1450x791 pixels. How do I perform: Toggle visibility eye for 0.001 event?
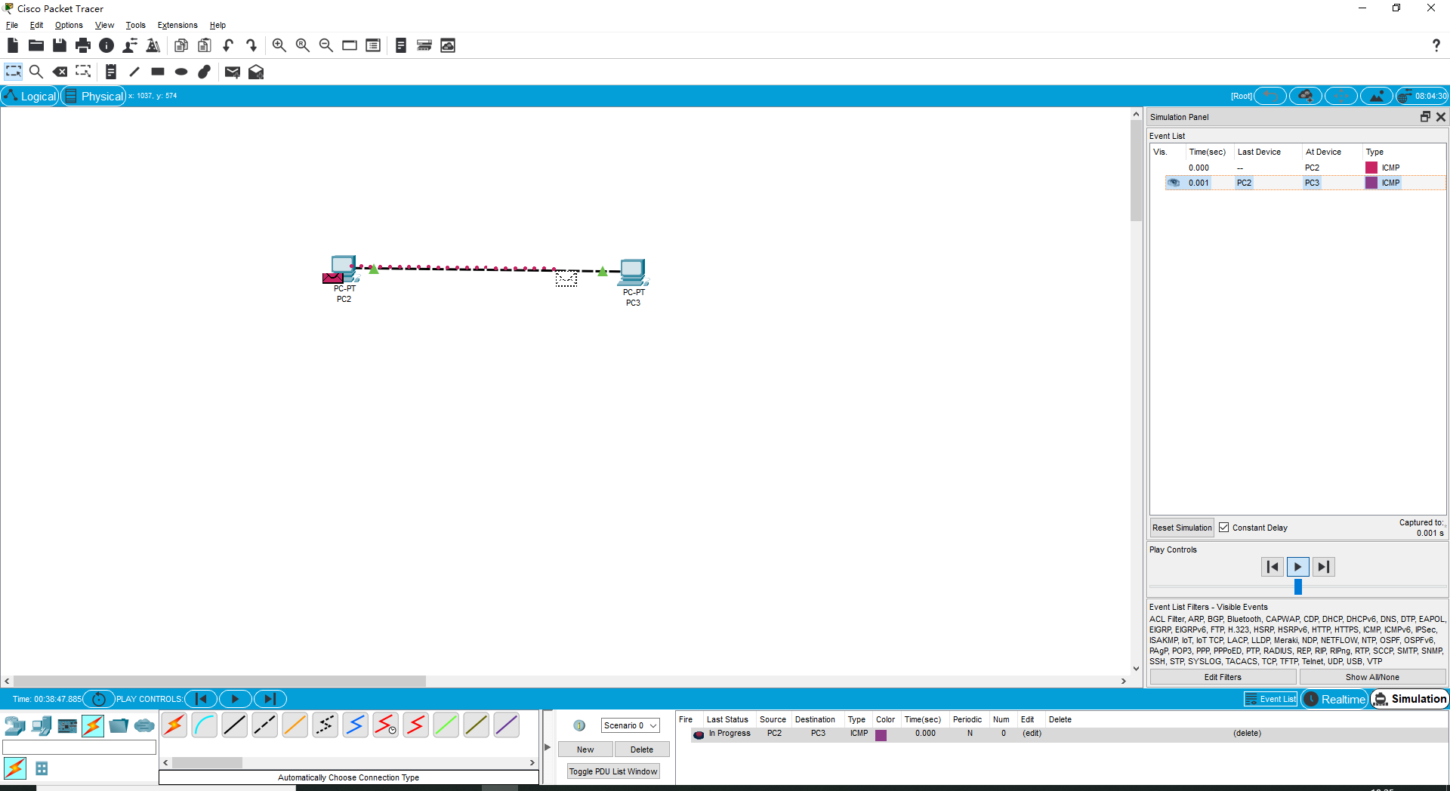pyautogui.click(x=1174, y=183)
